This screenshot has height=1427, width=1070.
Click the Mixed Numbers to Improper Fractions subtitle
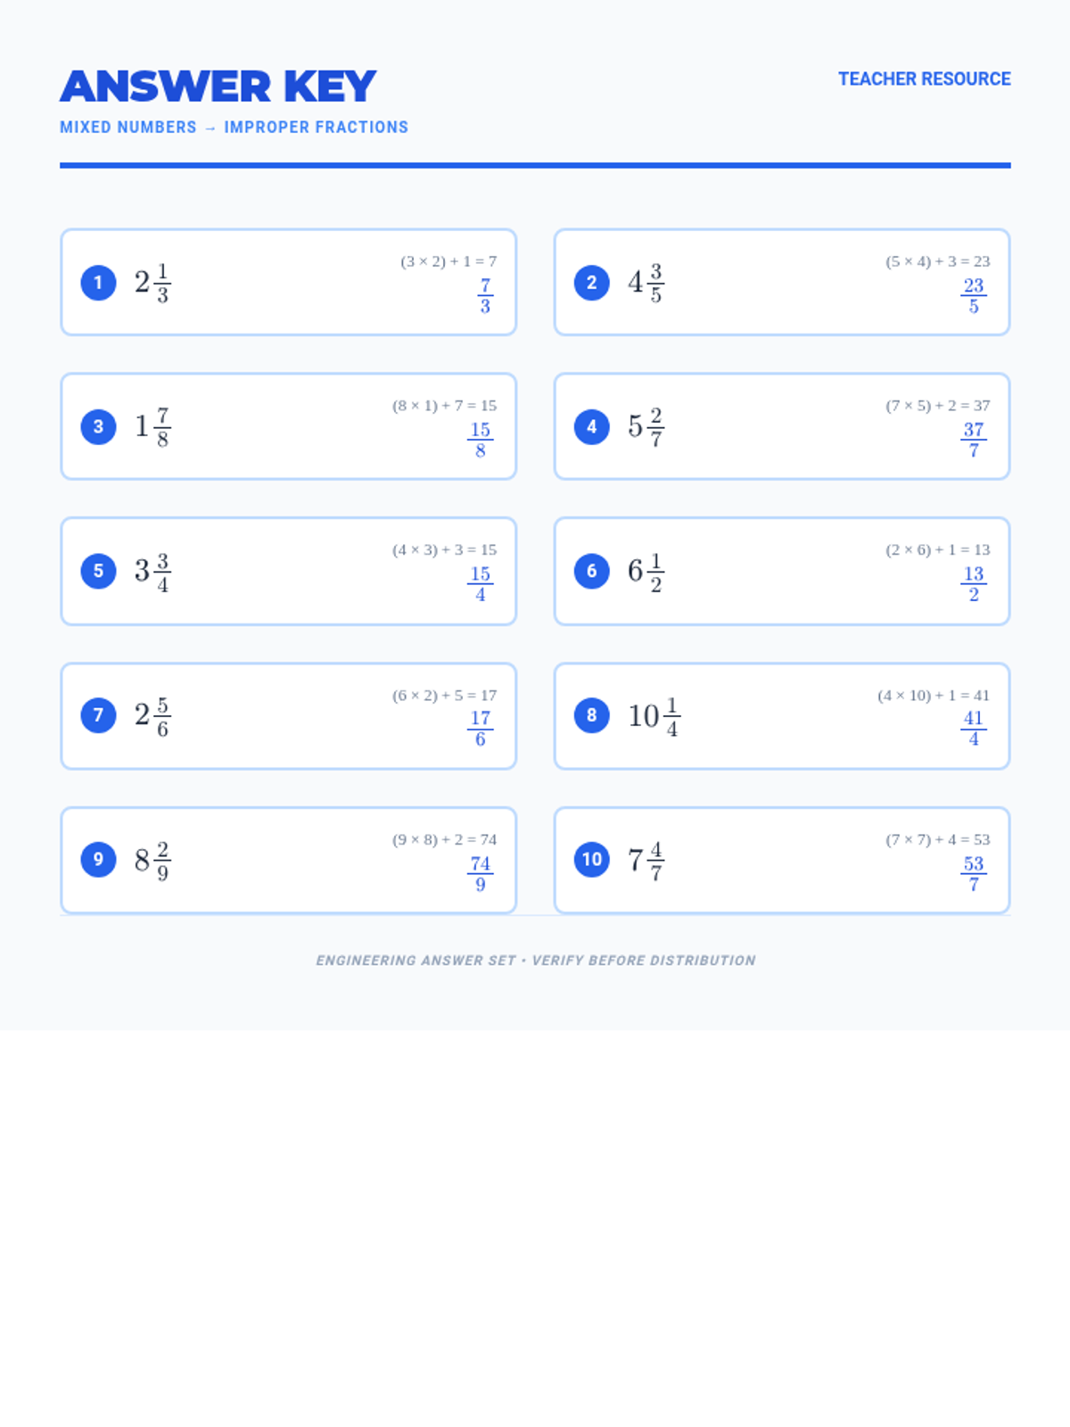tap(234, 128)
